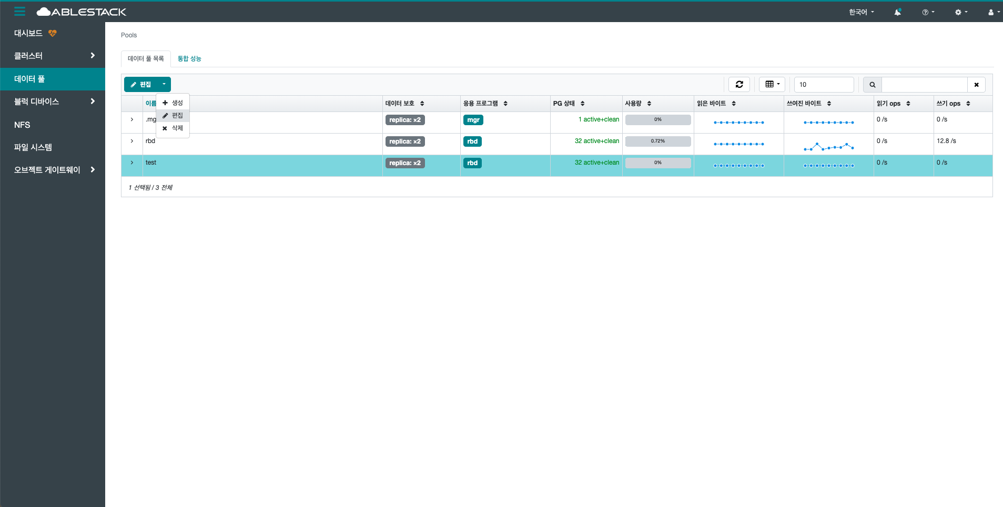Clear the search filter with the X button
1003x507 pixels.
pos(976,85)
